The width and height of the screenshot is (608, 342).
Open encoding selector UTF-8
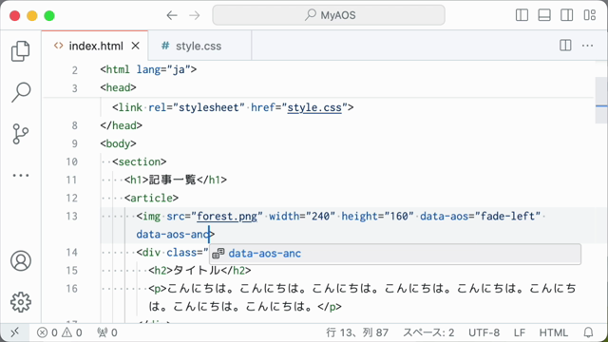click(x=484, y=332)
